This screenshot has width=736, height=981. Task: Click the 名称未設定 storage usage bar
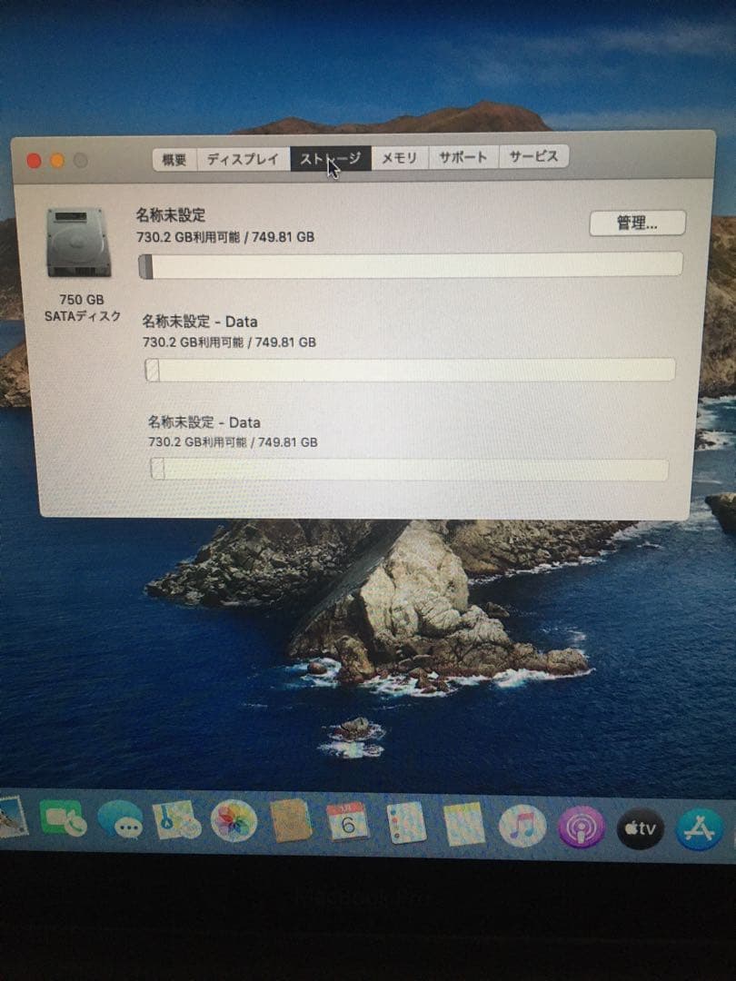pyautogui.click(x=409, y=262)
